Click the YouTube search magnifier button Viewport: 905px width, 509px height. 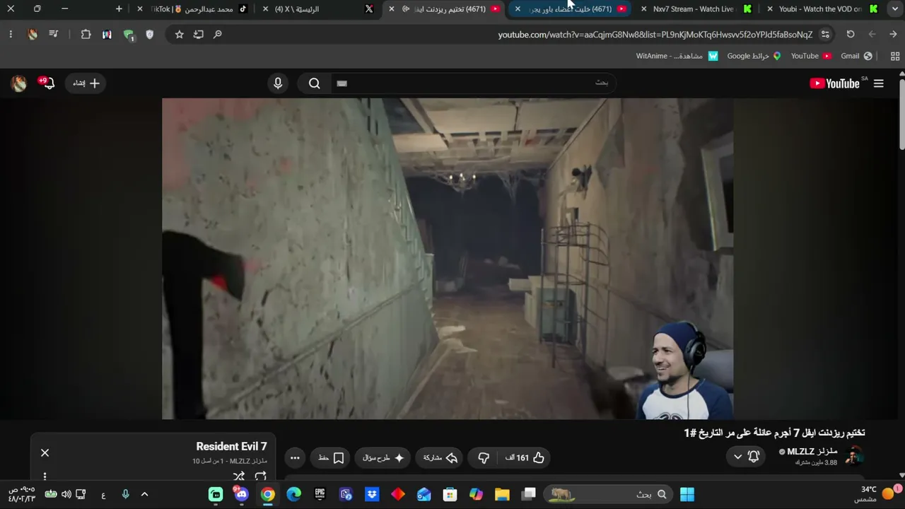pyautogui.click(x=315, y=83)
